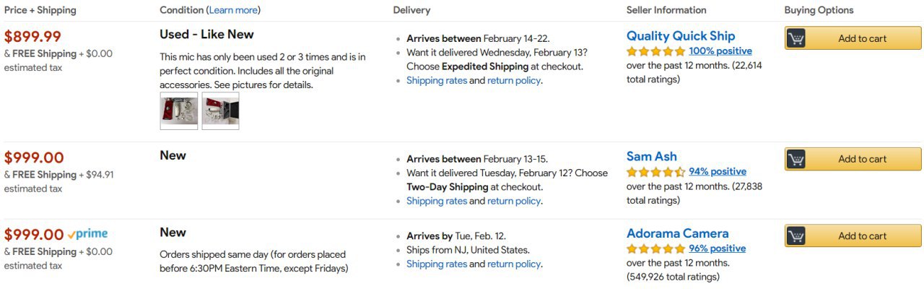Click cart icon for Sam Ash offer
The image size is (924, 294).
(796, 159)
